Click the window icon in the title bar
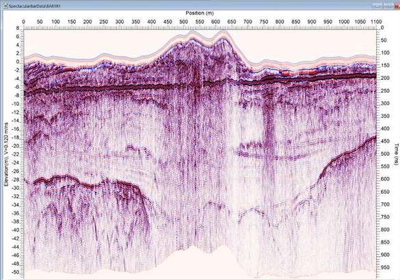400x280 pixels. [x=5, y=6]
